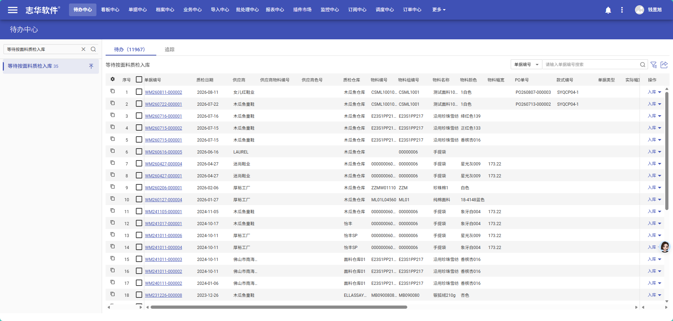Image resolution: width=673 pixels, height=321 pixels.
Task: Clear the left search box text
Action: pos(83,49)
